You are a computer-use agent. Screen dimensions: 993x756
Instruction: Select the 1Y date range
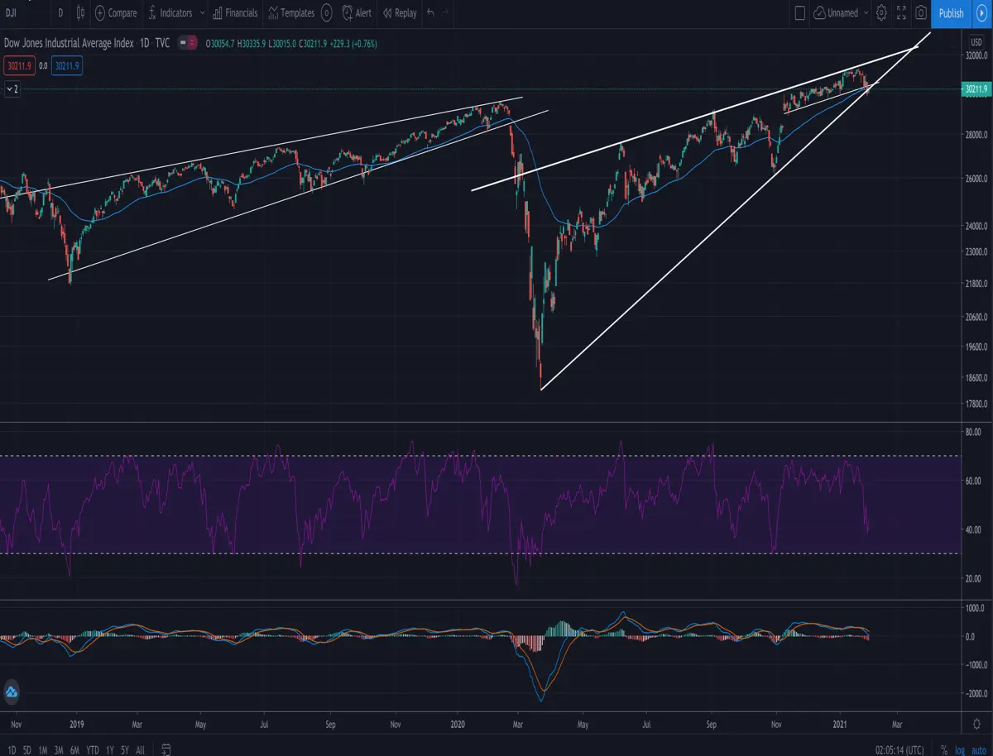(109, 750)
